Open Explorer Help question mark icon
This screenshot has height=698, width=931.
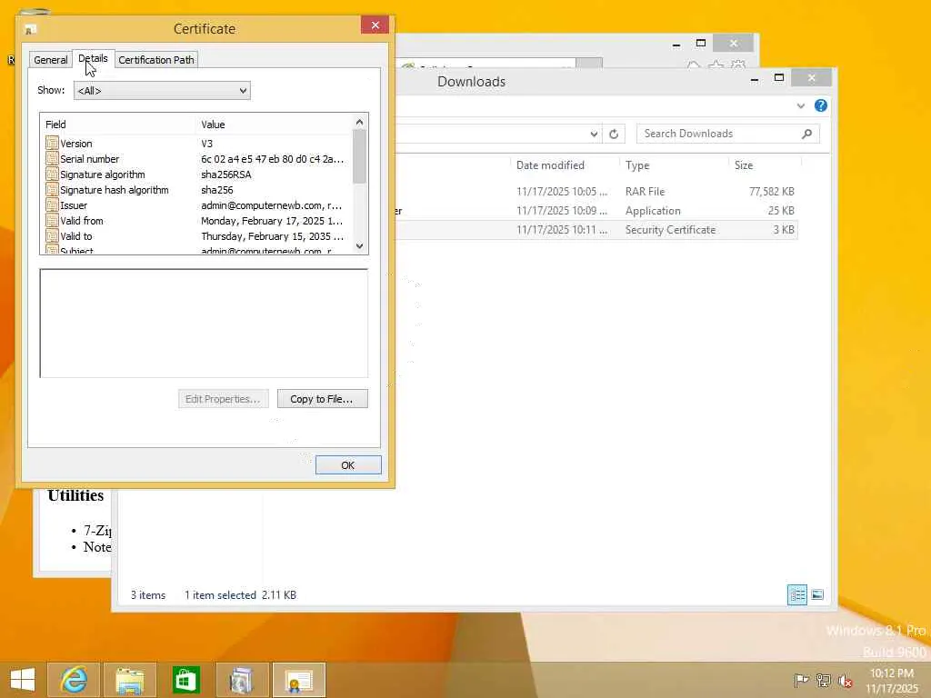(x=821, y=105)
